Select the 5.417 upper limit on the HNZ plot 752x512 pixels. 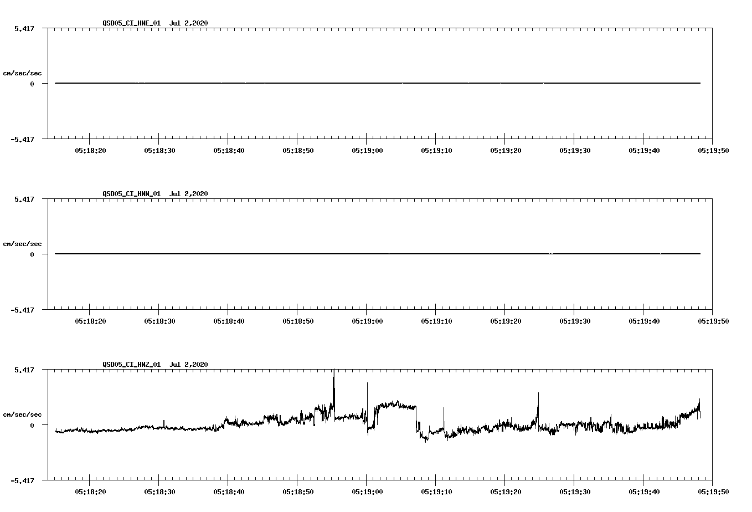(x=24, y=369)
